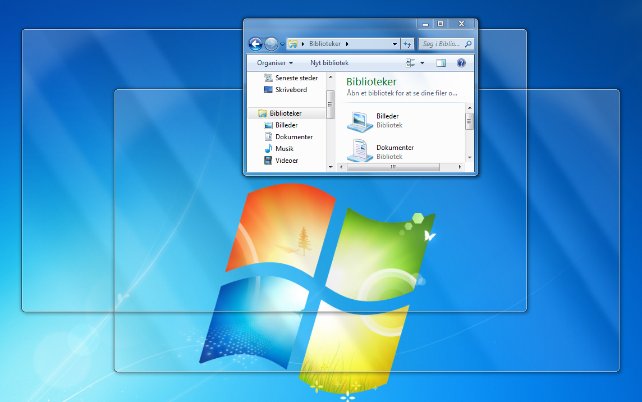Open Help with the question mark icon
Image resolution: width=642 pixels, height=402 pixels.
coord(461,63)
